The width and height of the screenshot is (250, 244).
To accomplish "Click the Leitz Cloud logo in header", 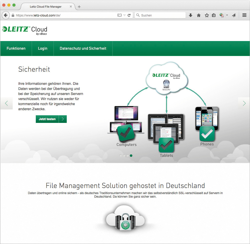I will tap(25, 30).
